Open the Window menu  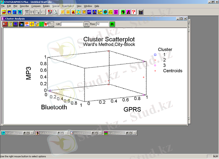88,6
